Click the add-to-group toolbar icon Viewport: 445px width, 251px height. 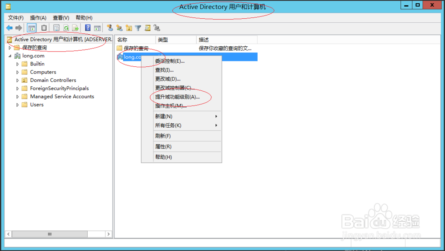(x=157, y=28)
